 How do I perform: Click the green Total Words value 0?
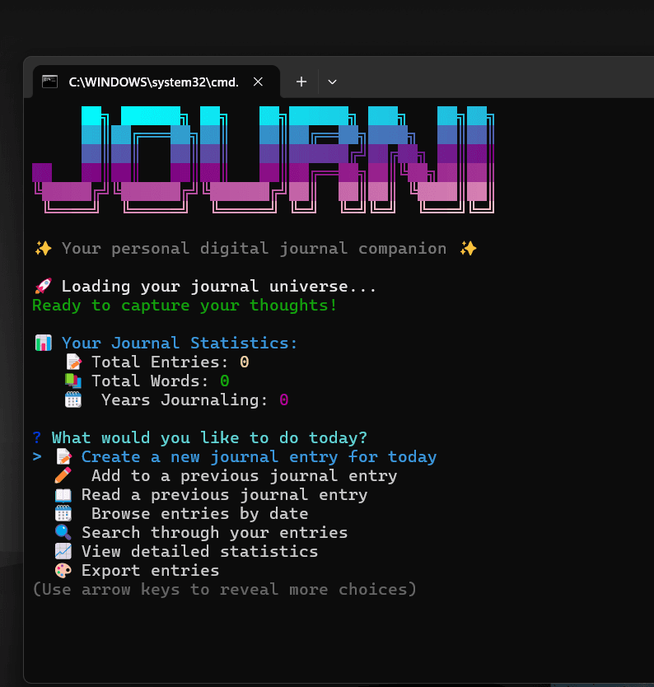coord(224,381)
